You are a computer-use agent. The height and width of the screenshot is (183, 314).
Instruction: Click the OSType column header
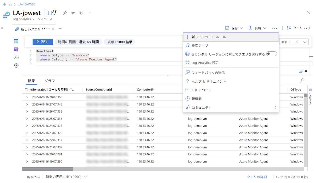(296, 90)
